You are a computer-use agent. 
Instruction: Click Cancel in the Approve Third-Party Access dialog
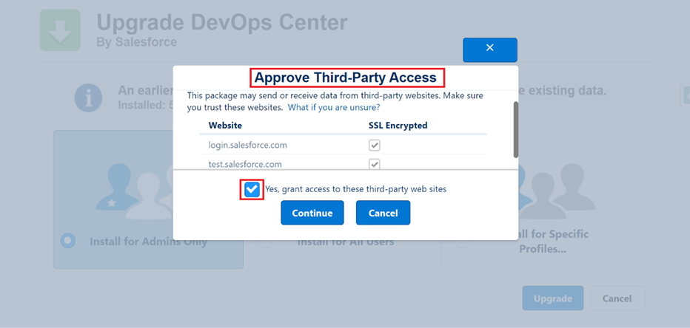click(x=383, y=213)
